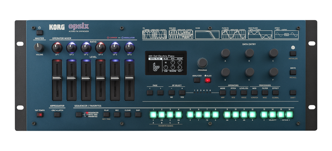The height and width of the screenshot is (151, 332).
Task: Click the HOME/ALGO tab on display
Action: (x=155, y=59)
